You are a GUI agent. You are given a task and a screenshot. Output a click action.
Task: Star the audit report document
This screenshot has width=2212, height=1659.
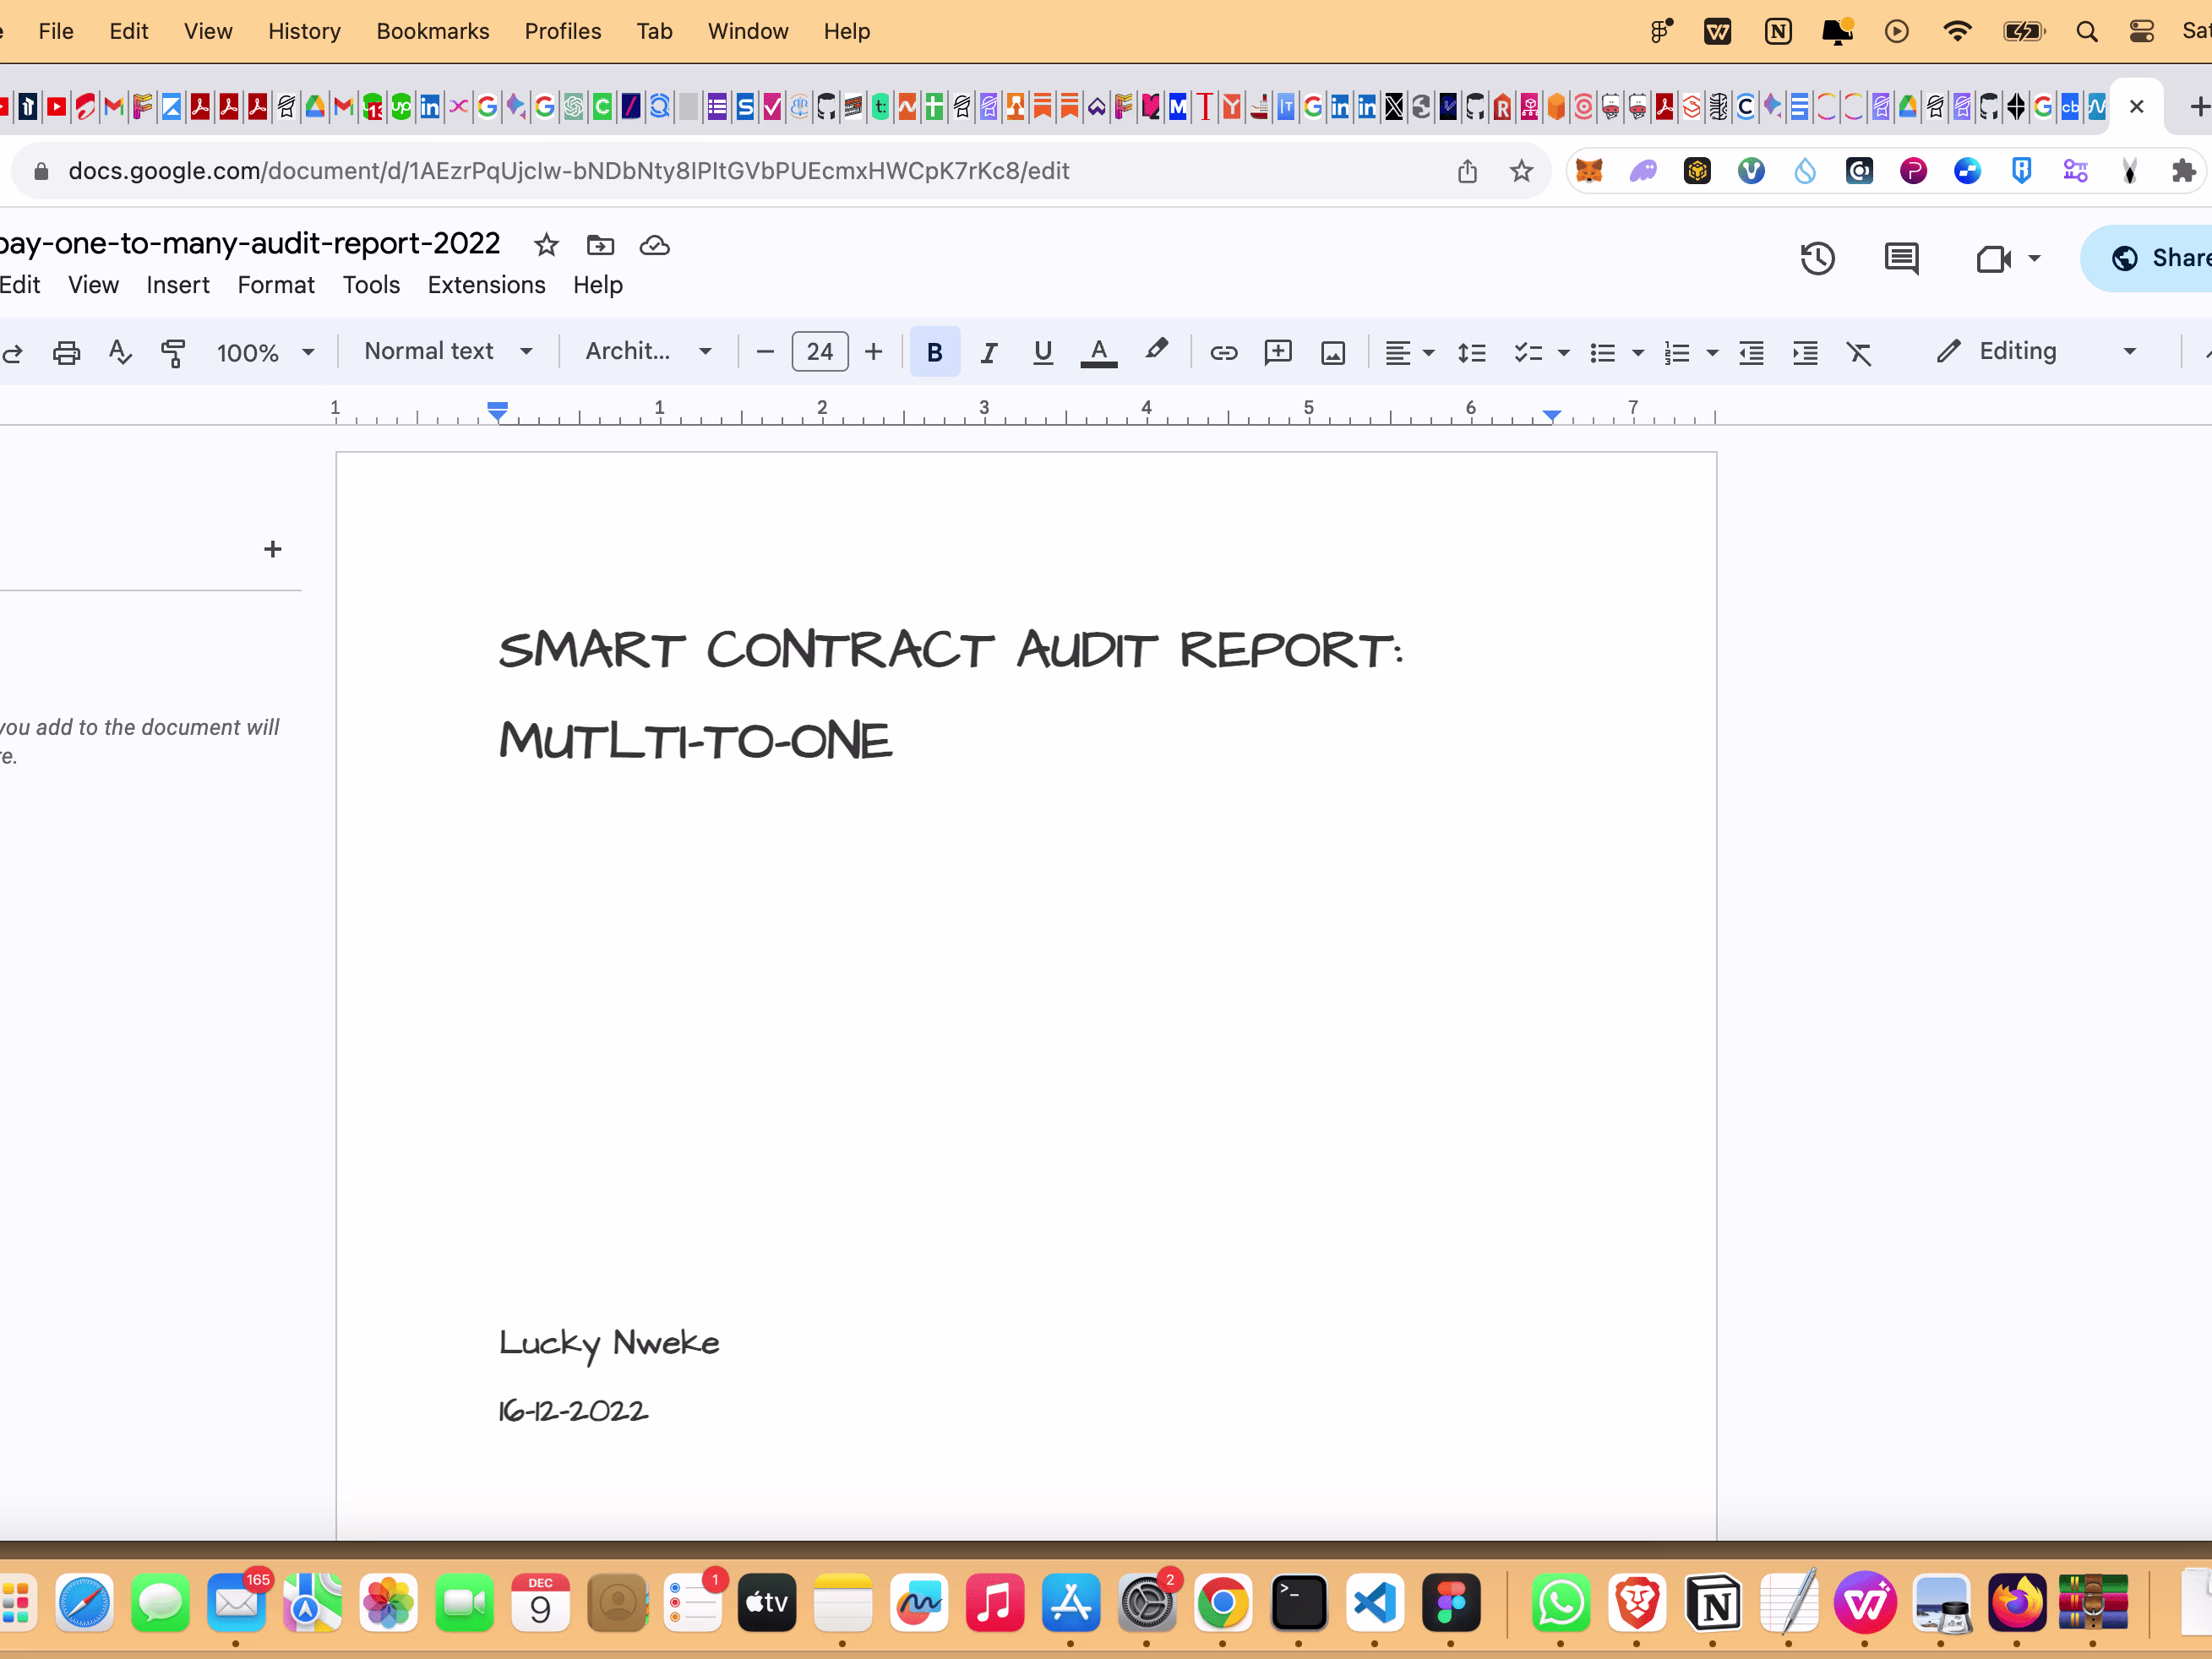[x=546, y=245]
